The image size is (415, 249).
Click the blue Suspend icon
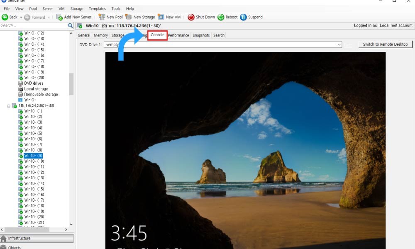coord(243,17)
